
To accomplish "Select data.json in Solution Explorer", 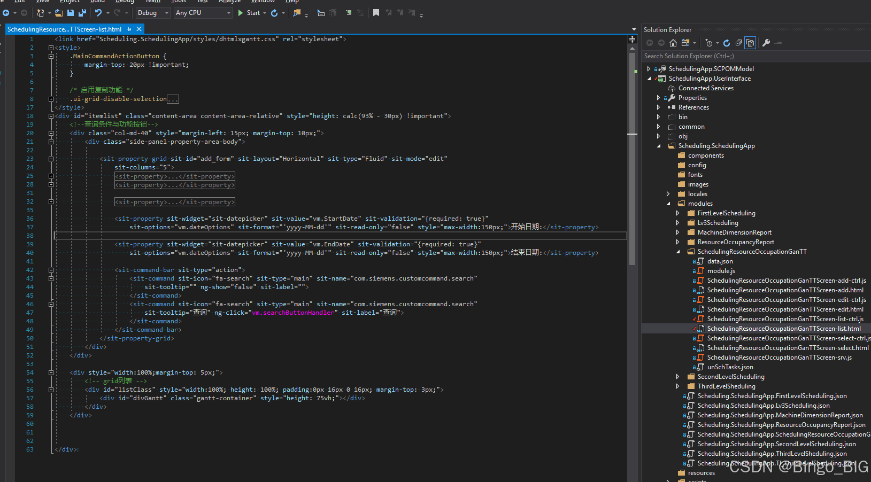I will 720,261.
